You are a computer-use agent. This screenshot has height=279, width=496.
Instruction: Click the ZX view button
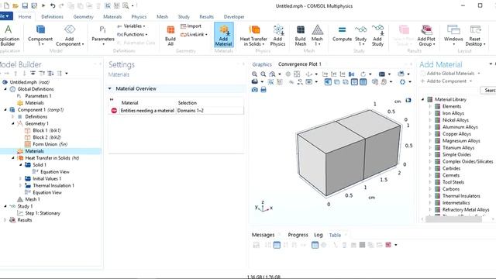pos(343,74)
